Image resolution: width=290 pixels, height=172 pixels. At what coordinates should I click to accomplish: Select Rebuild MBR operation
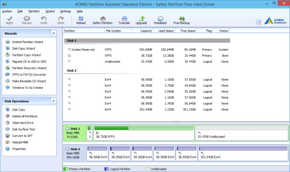pos(20,143)
